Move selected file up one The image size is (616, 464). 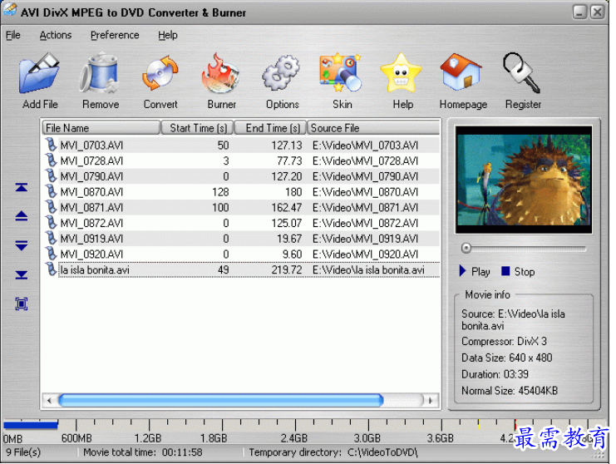(x=22, y=215)
